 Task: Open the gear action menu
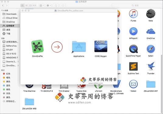(49, 5)
